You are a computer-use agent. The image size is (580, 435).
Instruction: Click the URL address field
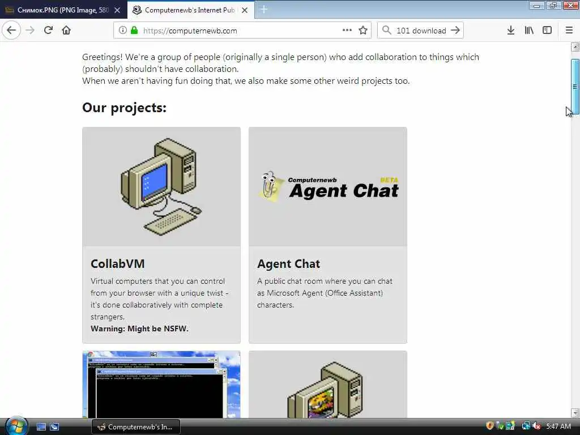[242, 31]
